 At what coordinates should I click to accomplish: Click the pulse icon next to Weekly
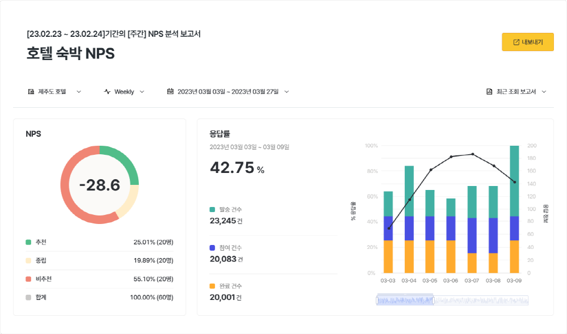(107, 91)
